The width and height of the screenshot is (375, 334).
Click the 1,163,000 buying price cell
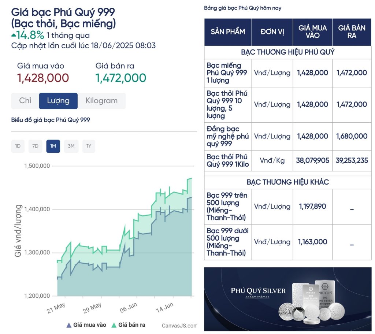click(x=313, y=242)
